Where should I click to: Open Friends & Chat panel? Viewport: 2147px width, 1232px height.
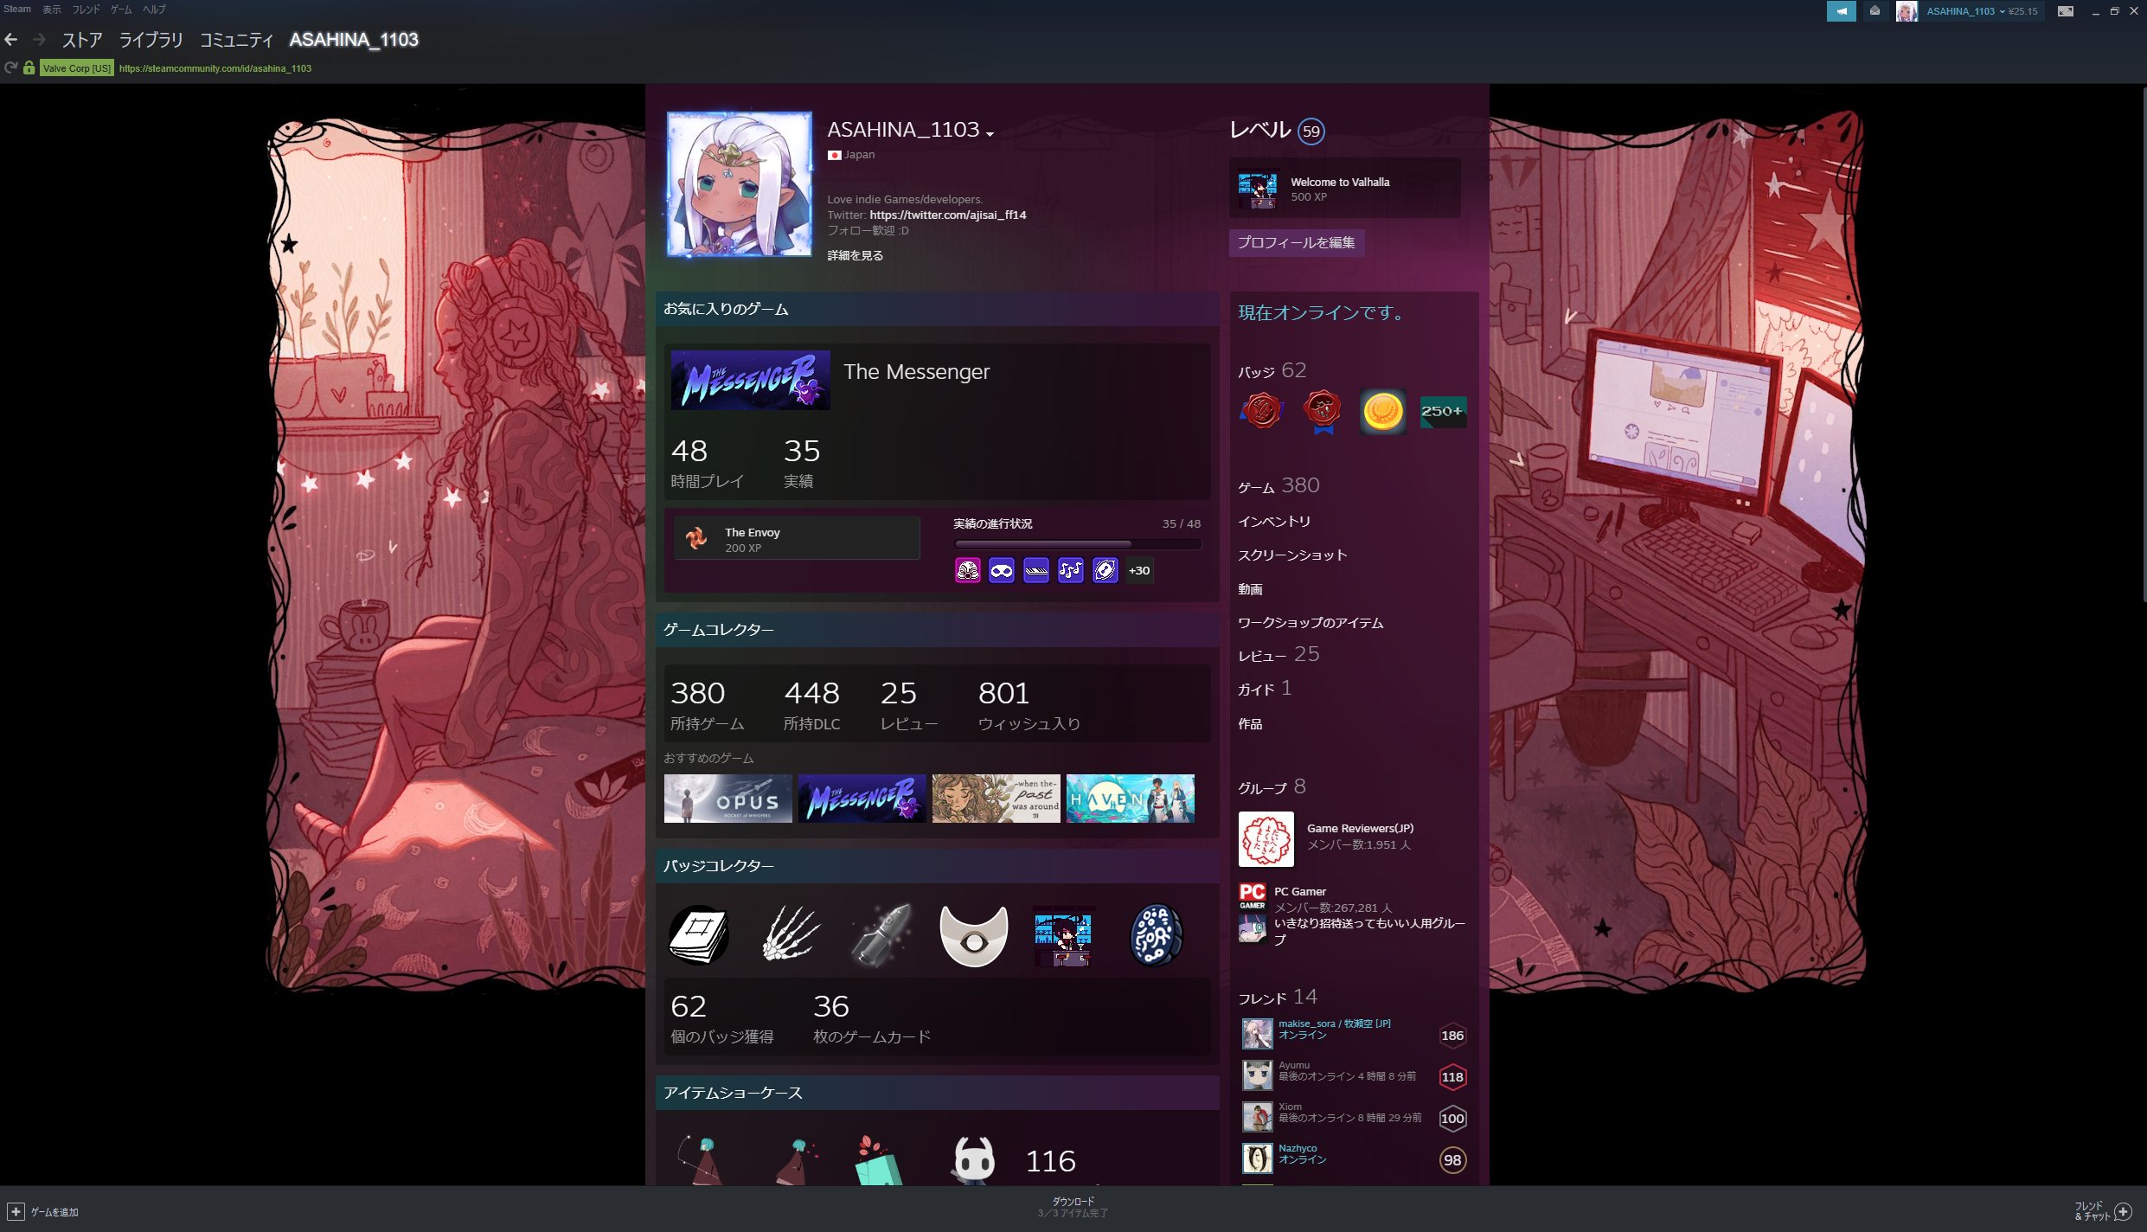2103,1210
